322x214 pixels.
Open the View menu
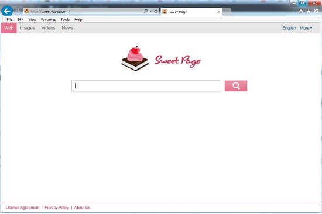[32, 20]
